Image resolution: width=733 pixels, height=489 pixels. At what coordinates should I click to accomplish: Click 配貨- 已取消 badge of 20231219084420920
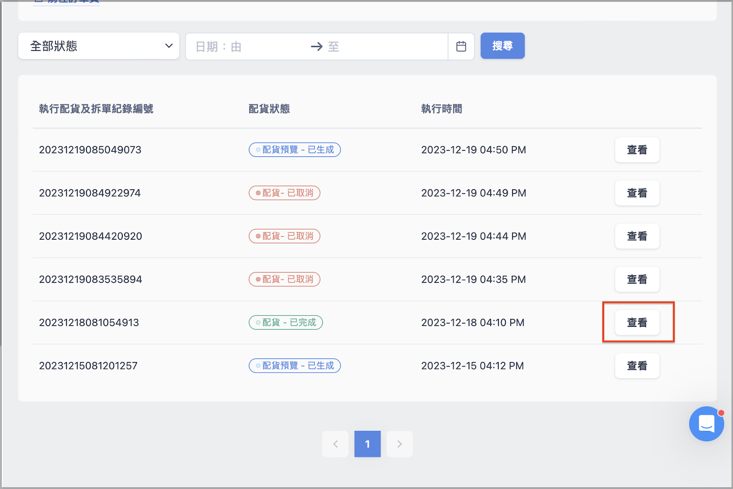284,236
